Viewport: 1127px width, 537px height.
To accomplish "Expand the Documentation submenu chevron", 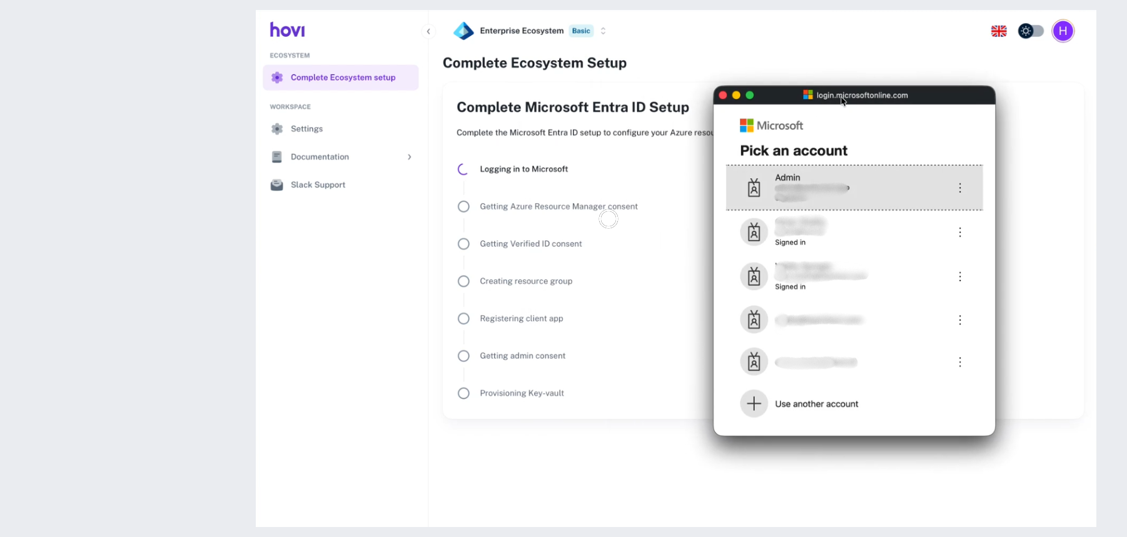I will pyautogui.click(x=410, y=157).
